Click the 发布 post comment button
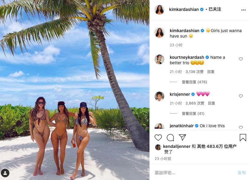 tap(242, 173)
